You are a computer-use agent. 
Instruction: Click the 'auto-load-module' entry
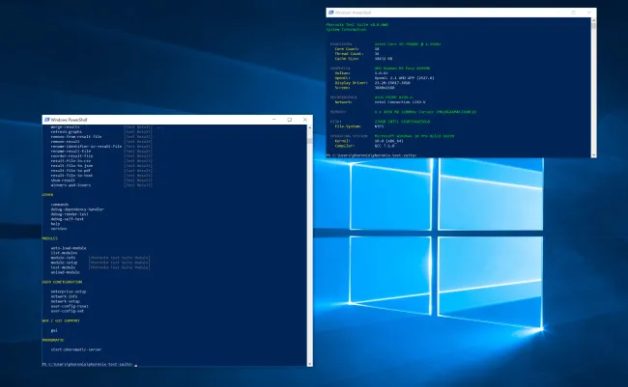pyautogui.click(x=69, y=248)
